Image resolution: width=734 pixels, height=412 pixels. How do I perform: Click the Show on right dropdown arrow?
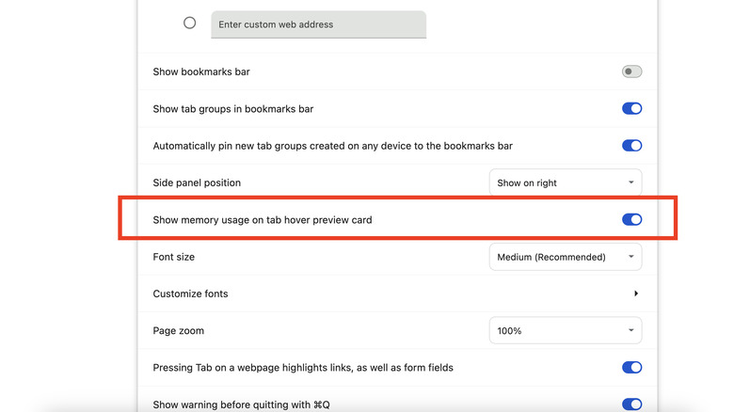tap(630, 182)
